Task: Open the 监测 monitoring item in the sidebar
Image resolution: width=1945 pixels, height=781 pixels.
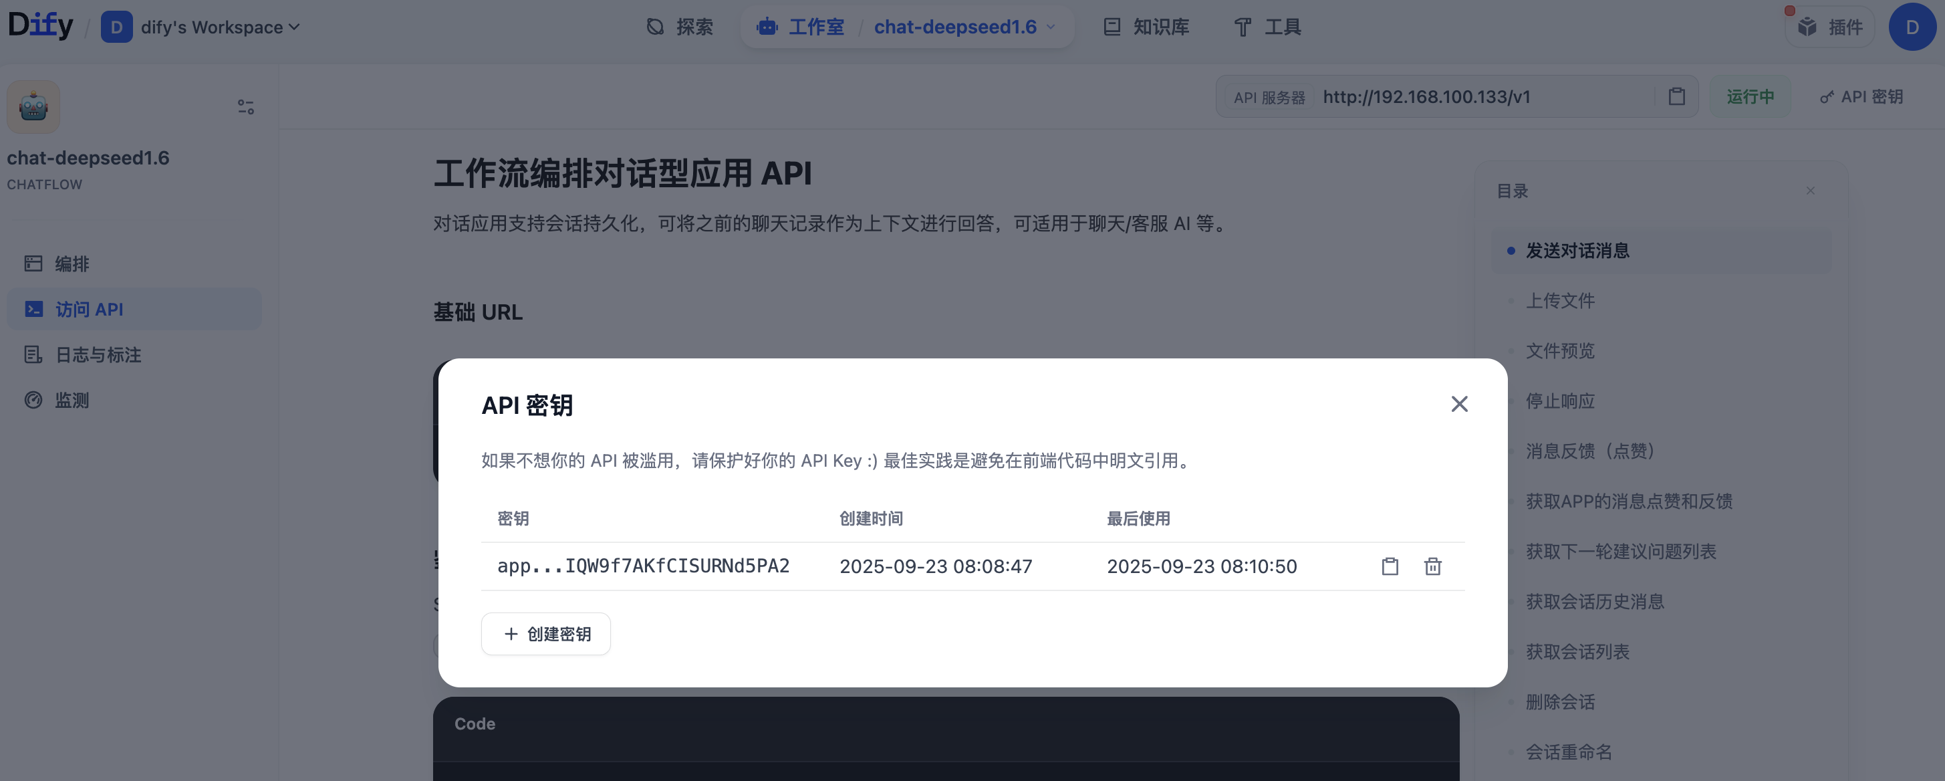Action: 72,401
